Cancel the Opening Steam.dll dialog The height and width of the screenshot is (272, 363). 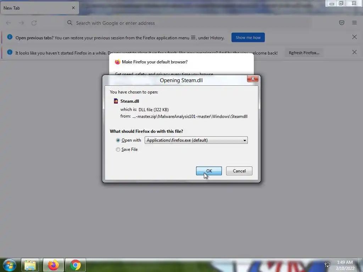coord(239,171)
